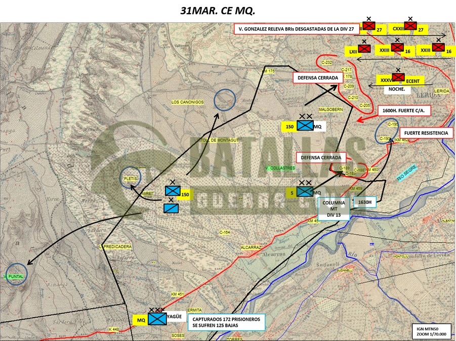Image resolution: width=456 pixels, height=341 pixels.
Task: Select the blue division symbol labeled 5 MQ
Action: pos(305,191)
